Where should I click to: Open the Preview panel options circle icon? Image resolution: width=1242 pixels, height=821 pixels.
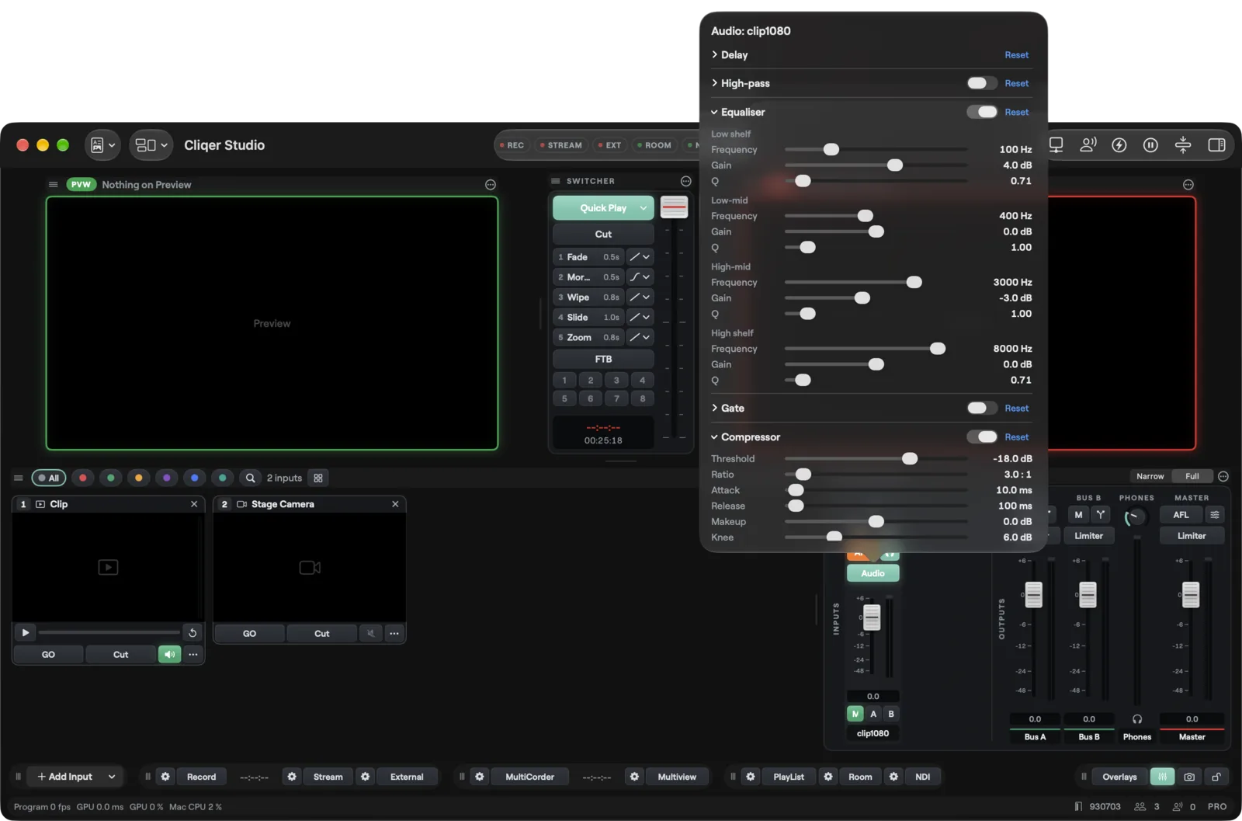(491, 185)
